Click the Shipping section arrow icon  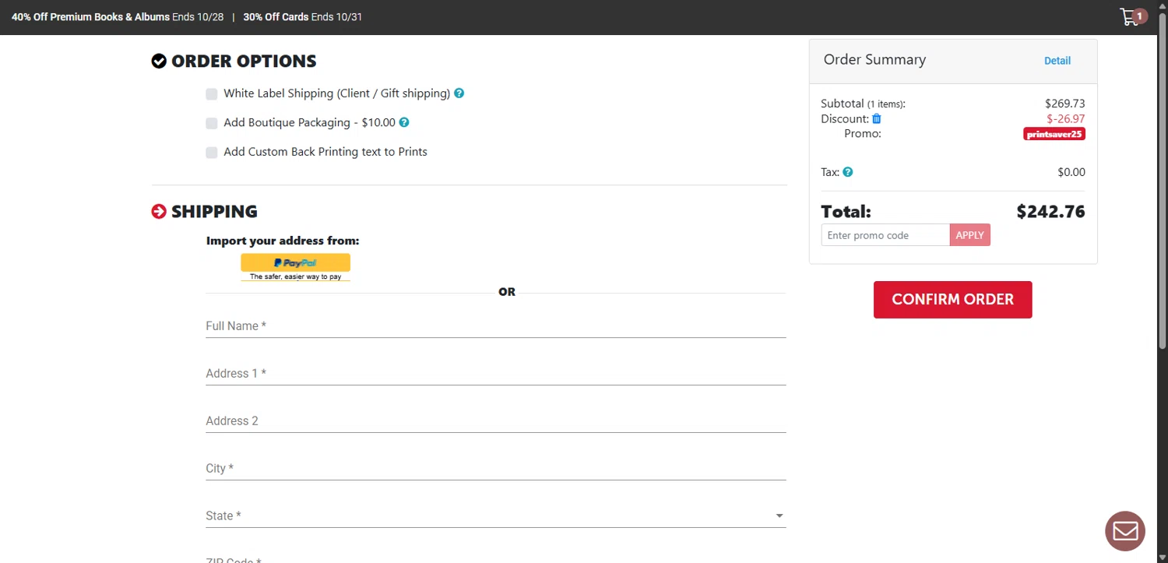tap(159, 212)
